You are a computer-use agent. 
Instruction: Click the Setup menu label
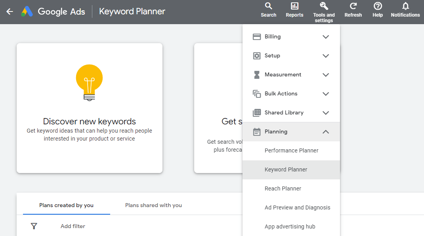(x=272, y=55)
